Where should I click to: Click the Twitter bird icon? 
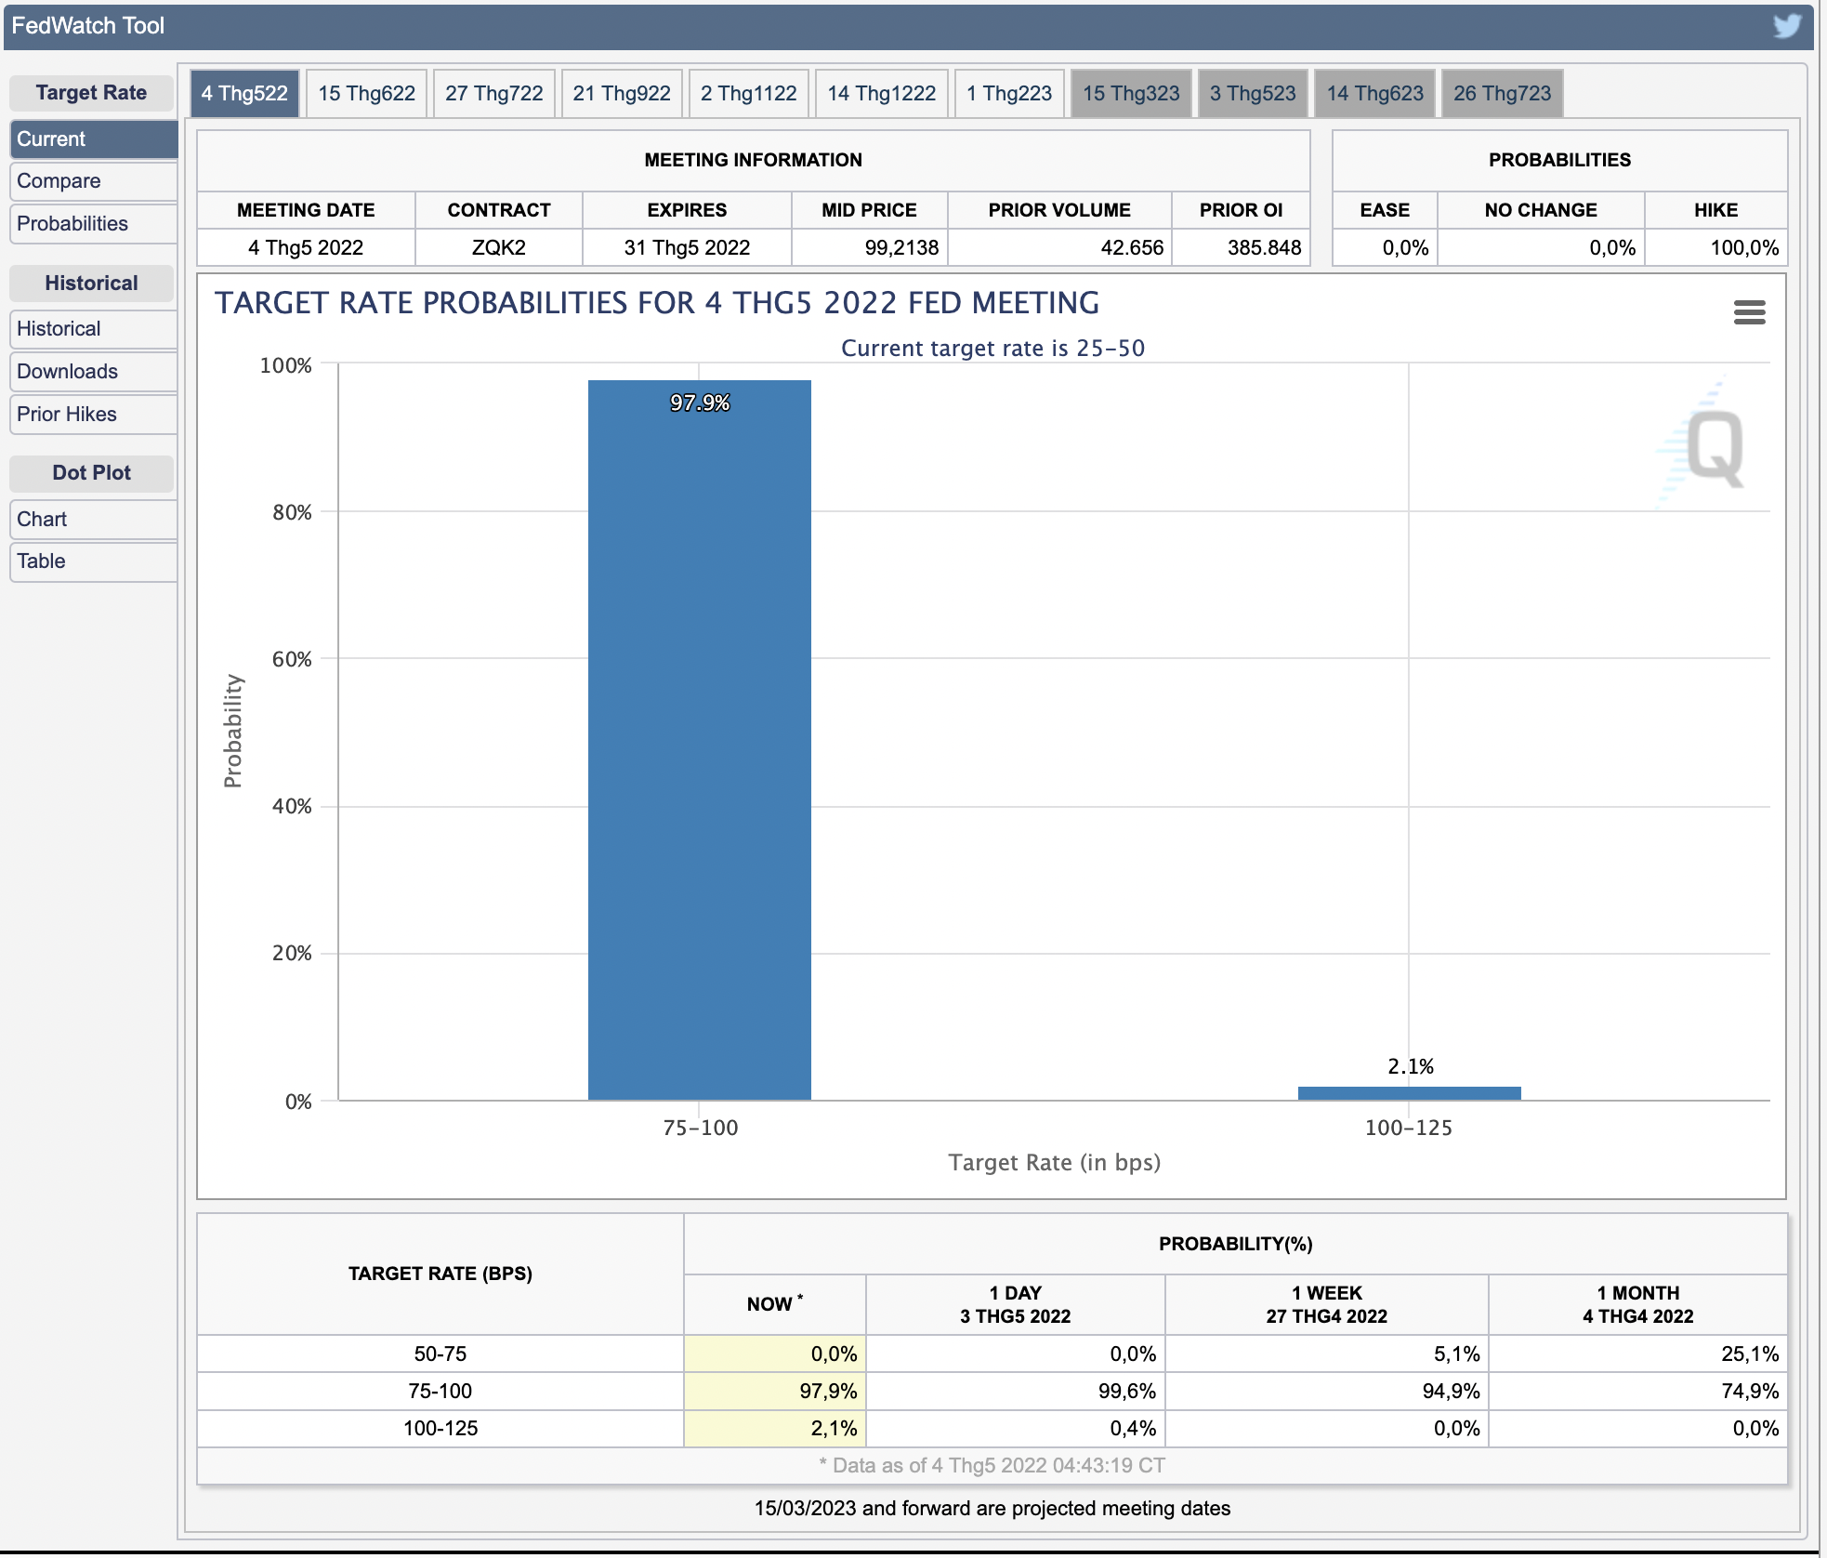[1786, 25]
